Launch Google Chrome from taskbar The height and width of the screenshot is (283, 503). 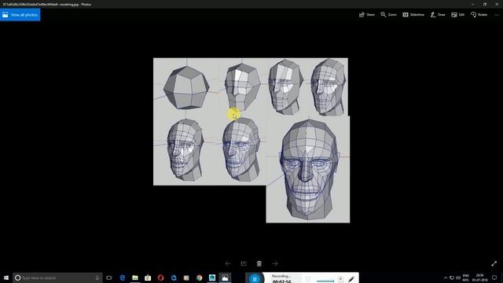pos(199,277)
